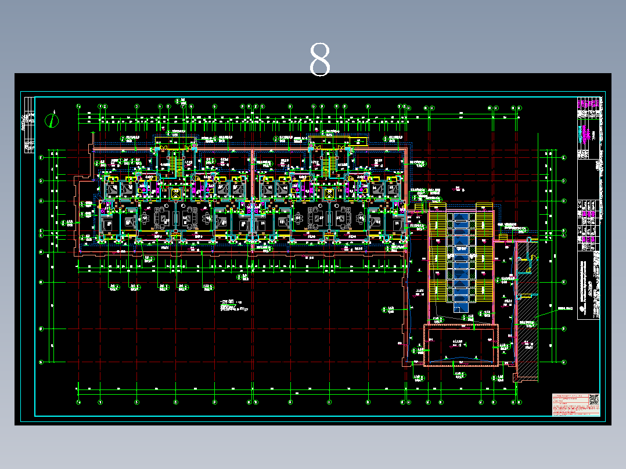Click the right elevator shaft X symbol
The image size is (626, 469).
(x=329, y=194)
